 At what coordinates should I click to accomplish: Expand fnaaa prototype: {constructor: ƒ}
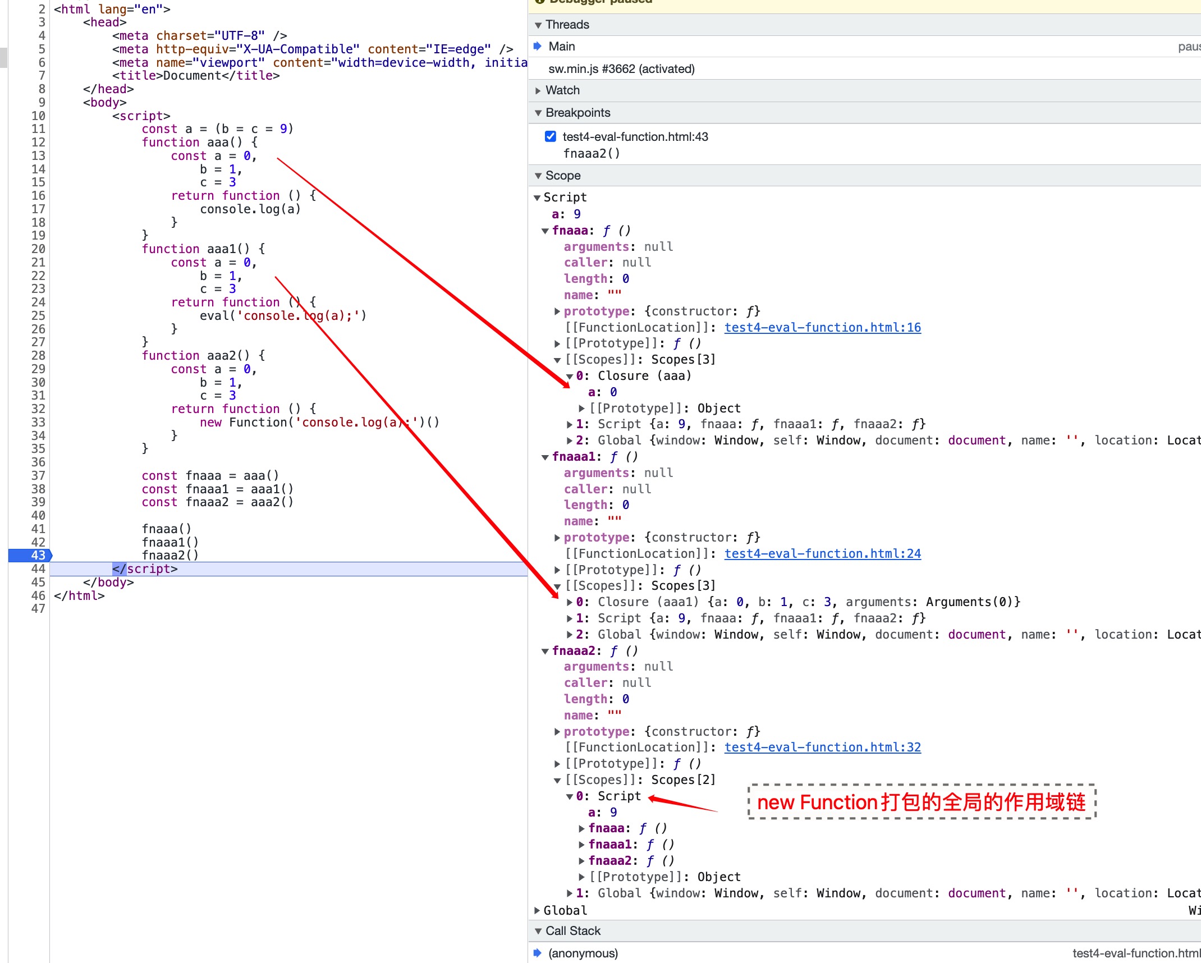557,311
